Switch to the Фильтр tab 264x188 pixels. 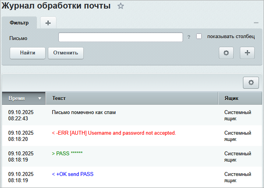point(19,23)
